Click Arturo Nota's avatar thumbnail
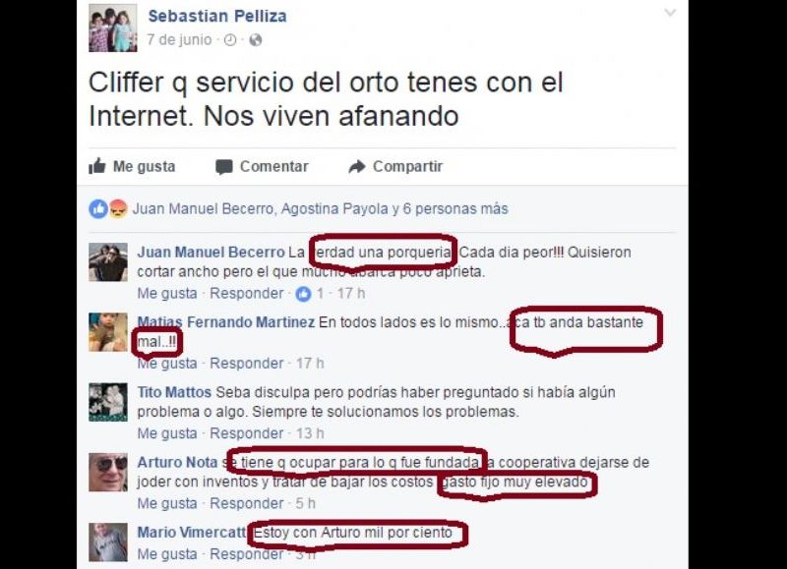The height and width of the screenshot is (569, 787). (x=108, y=473)
